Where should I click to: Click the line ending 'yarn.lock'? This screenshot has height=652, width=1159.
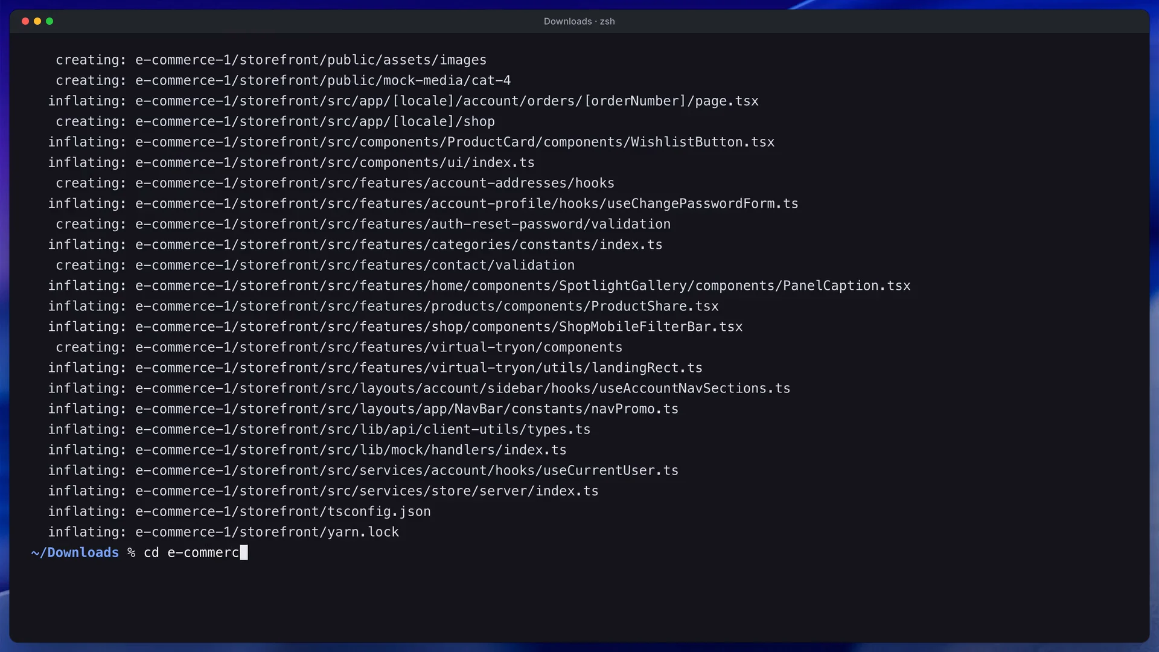click(x=223, y=532)
